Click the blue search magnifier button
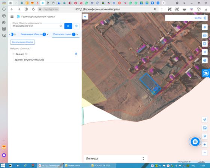 point(68,26)
